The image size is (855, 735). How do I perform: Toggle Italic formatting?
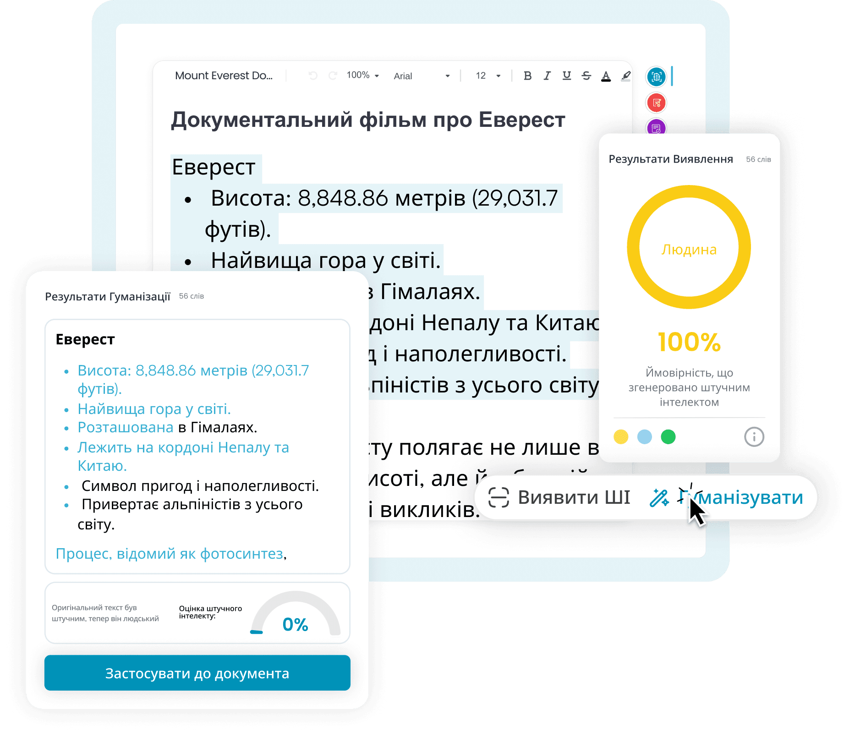547,76
